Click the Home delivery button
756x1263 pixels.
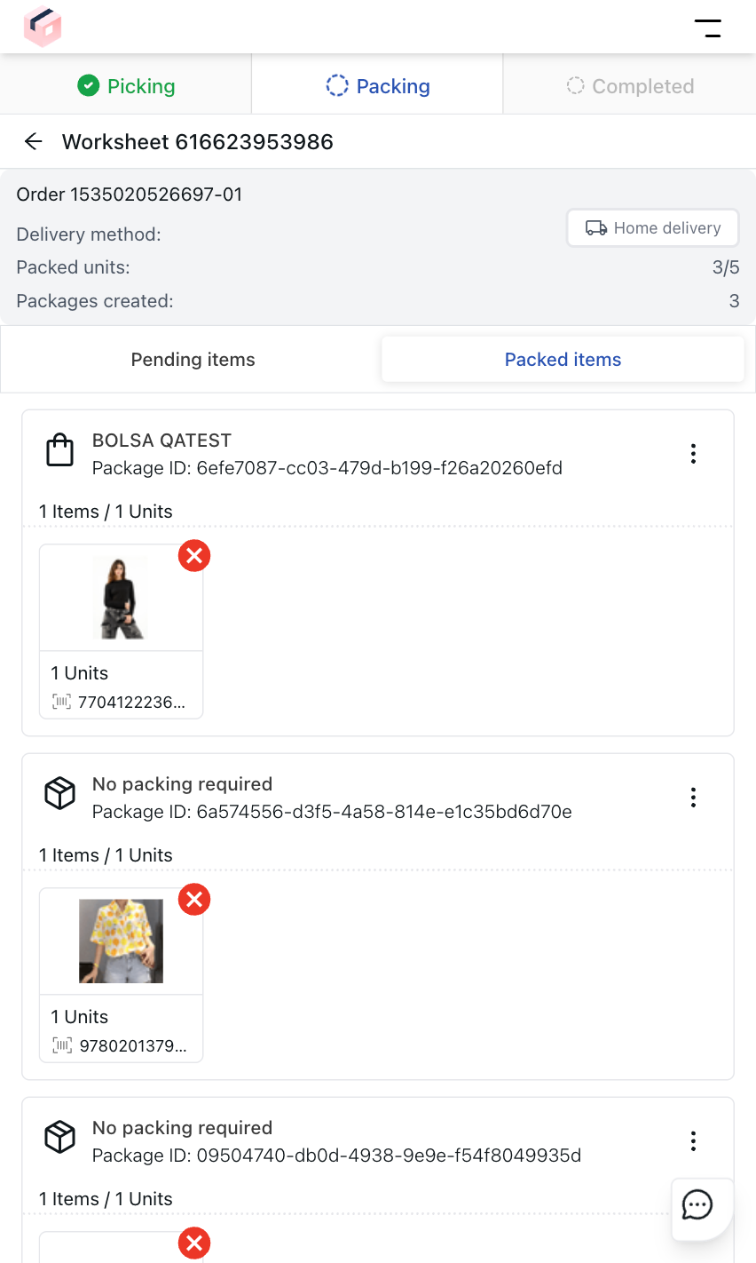[652, 227]
